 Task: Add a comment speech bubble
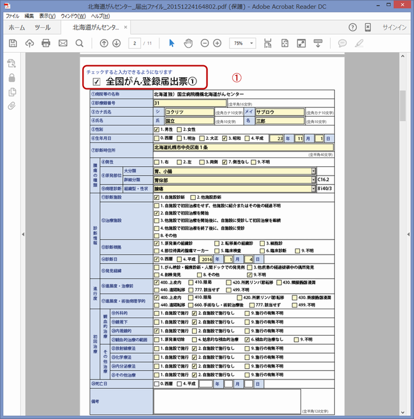coord(342,43)
